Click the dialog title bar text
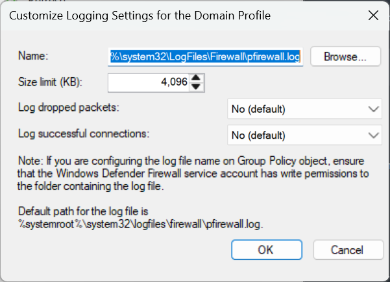390x282 pixels. 140,16
